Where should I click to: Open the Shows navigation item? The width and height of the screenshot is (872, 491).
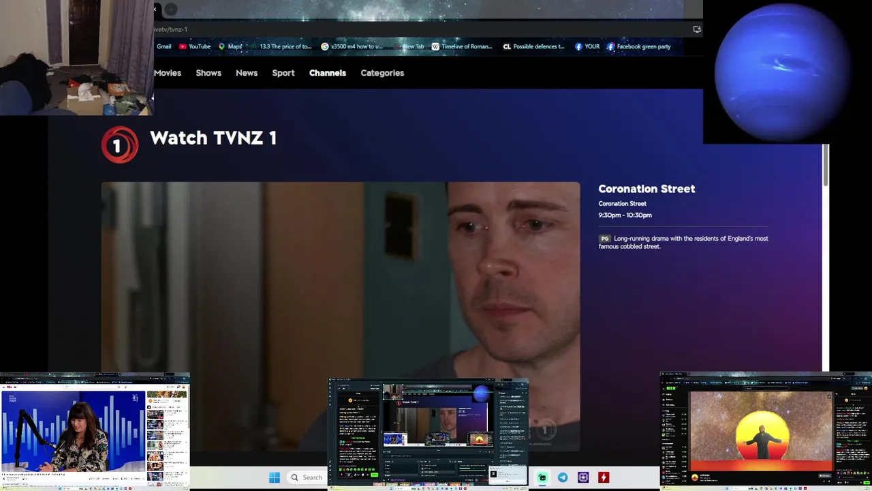click(208, 73)
